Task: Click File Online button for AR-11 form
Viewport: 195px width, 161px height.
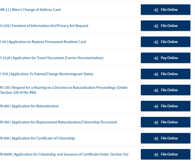Action: pos(165,10)
